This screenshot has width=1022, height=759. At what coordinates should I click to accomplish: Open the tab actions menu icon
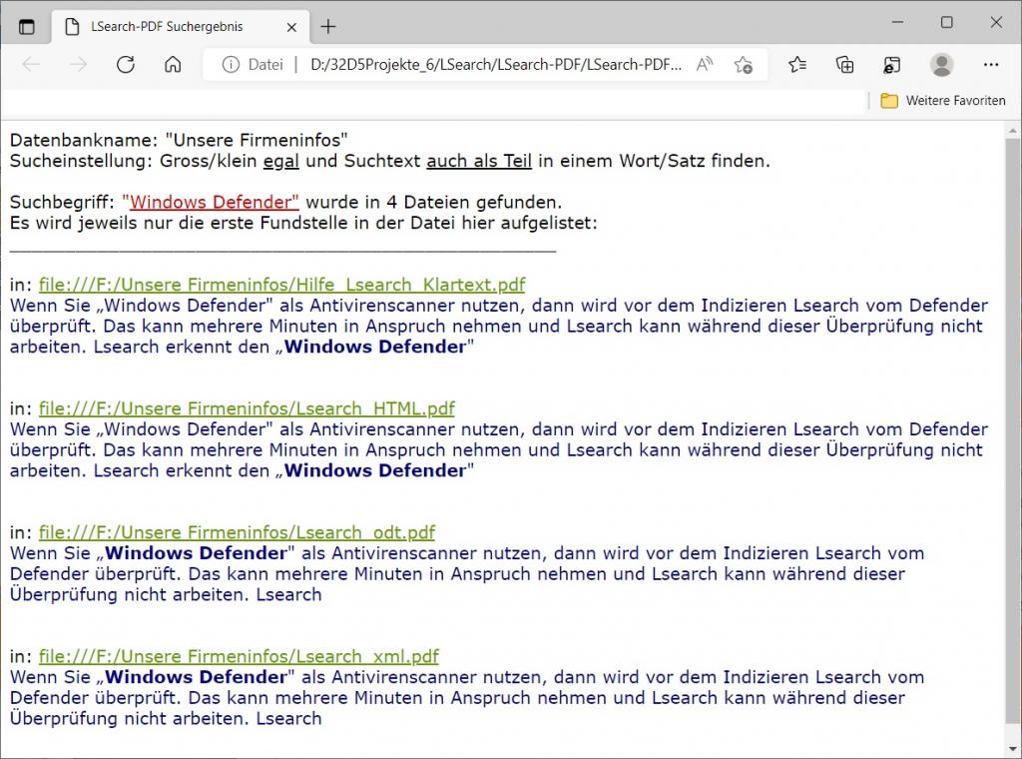coord(27,27)
